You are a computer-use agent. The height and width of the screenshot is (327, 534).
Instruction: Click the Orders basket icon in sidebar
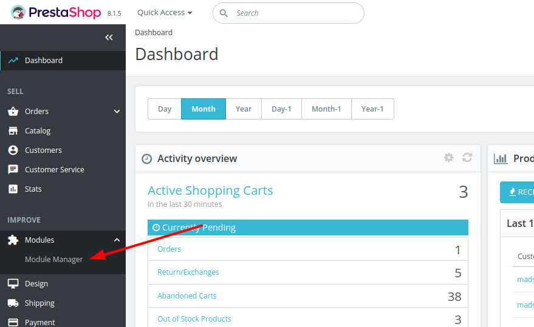(x=13, y=112)
